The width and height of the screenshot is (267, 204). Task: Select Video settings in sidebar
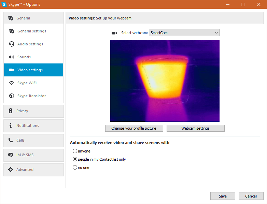(x=33, y=70)
